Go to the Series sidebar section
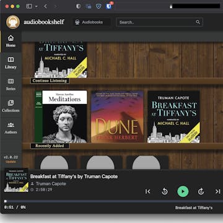223x223 pixels. (11, 85)
